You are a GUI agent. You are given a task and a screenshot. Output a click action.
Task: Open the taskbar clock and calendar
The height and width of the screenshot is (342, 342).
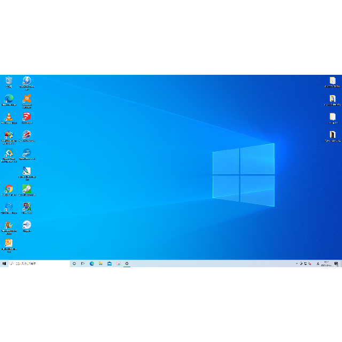click(327, 263)
